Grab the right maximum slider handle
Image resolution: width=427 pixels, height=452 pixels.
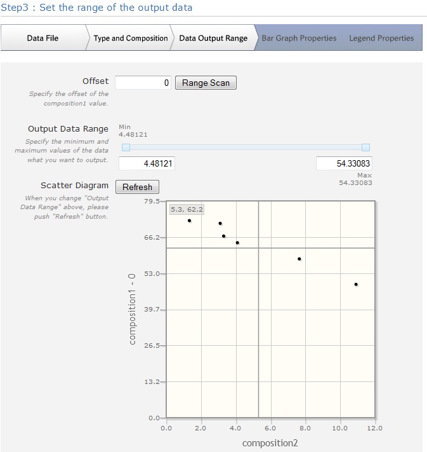pyautogui.click(x=365, y=147)
